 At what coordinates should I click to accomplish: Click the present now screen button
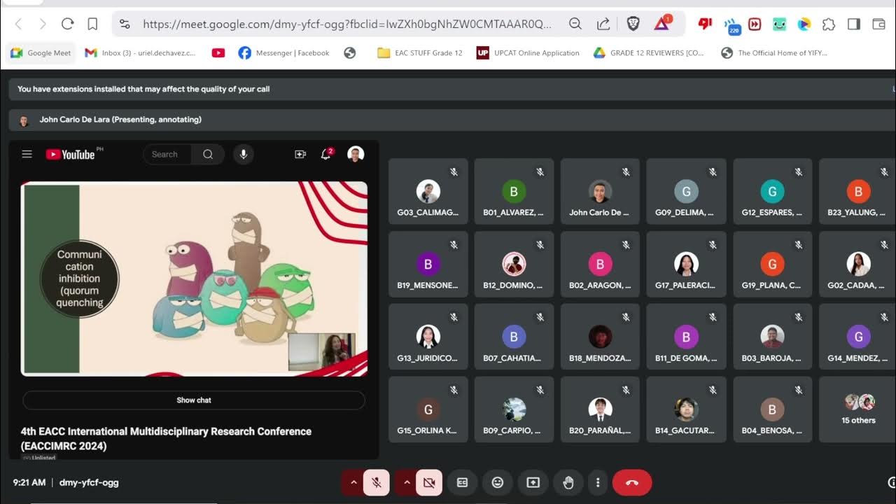pos(533,482)
